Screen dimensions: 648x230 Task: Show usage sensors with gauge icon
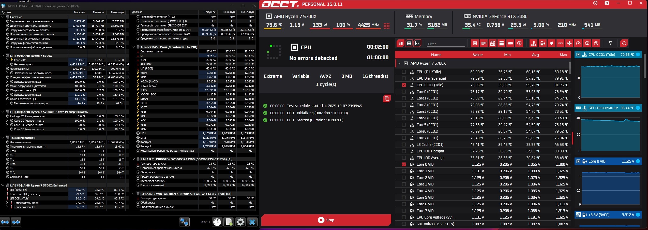pyautogui.click(x=587, y=43)
